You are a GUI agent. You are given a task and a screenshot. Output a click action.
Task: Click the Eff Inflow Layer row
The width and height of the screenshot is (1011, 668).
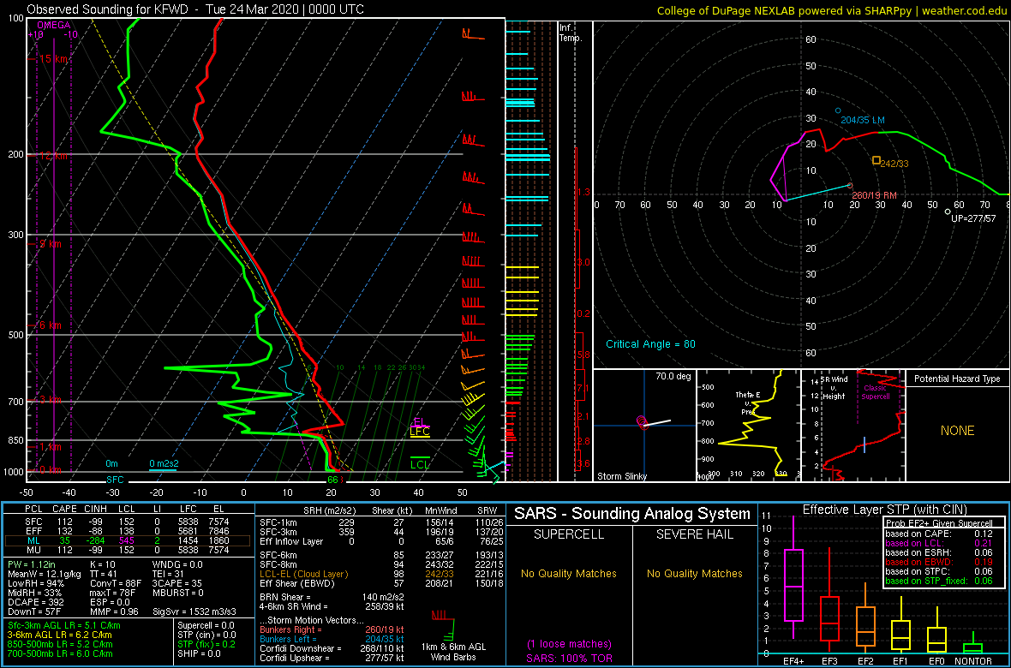[x=380, y=541]
